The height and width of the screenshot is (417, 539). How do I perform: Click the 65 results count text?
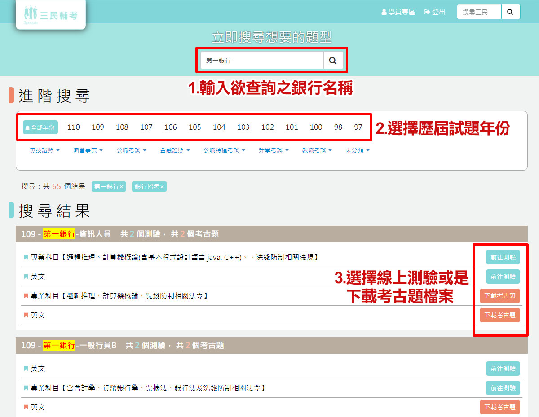[x=57, y=186]
